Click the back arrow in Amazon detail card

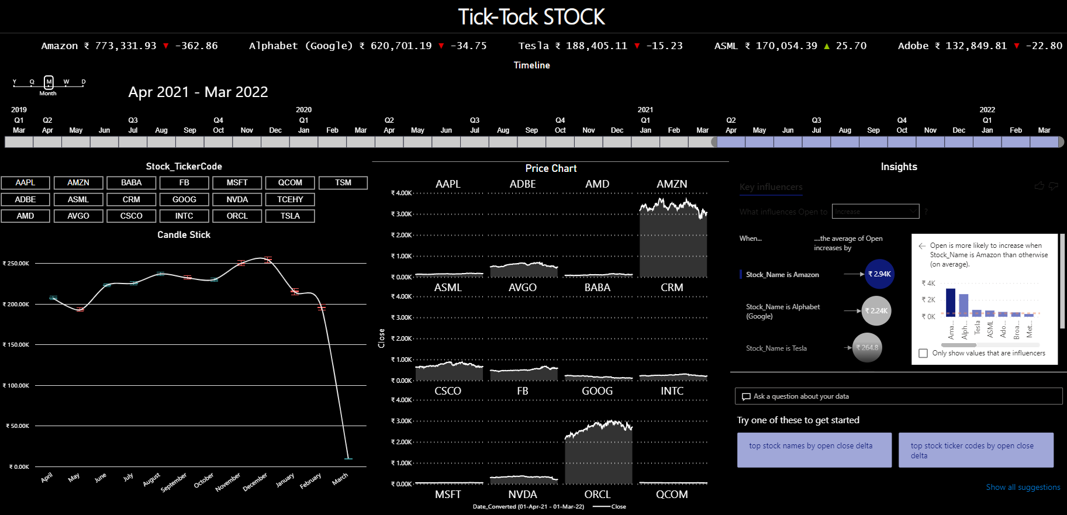[922, 246]
